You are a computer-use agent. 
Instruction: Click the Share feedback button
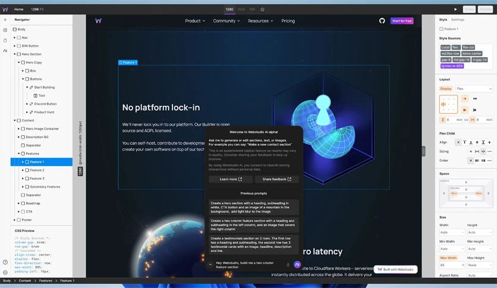tap(276, 179)
